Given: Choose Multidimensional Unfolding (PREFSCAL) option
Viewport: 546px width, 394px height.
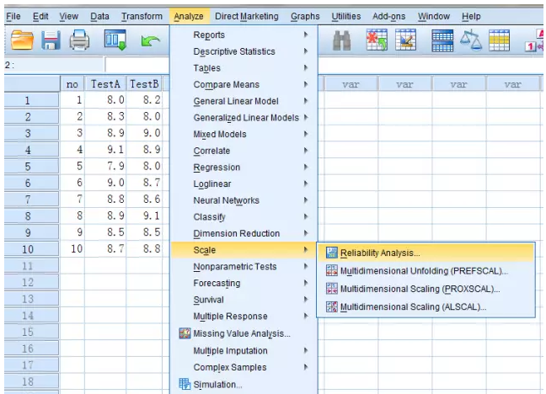Looking at the screenshot, I should pyautogui.click(x=423, y=270).
